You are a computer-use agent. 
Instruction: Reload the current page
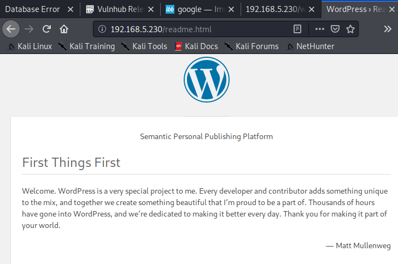(x=46, y=29)
